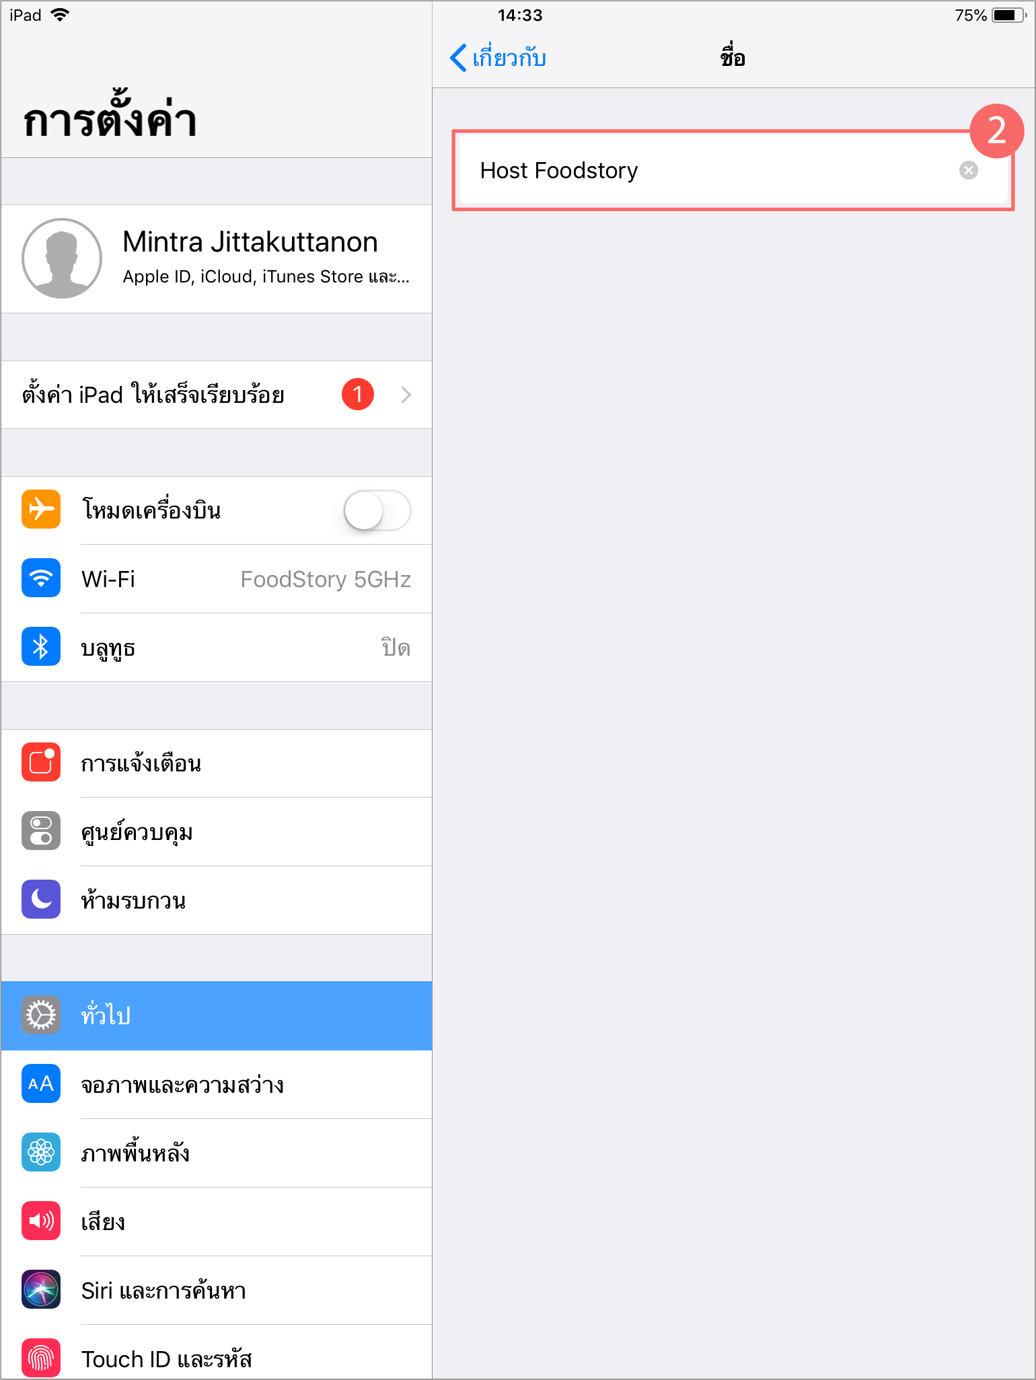Open Sounds via red speaker icon
This screenshot has width=1036, height=1380.
(41, 1221)
